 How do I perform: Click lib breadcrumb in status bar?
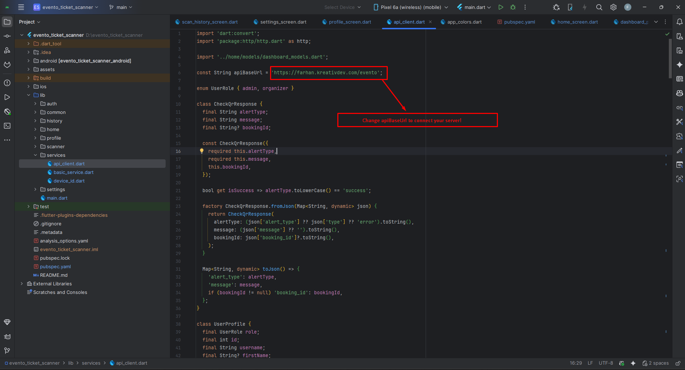[71, 363]
